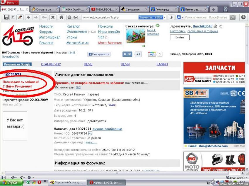Click the IE toolbar icon

[x=13, y=17]
